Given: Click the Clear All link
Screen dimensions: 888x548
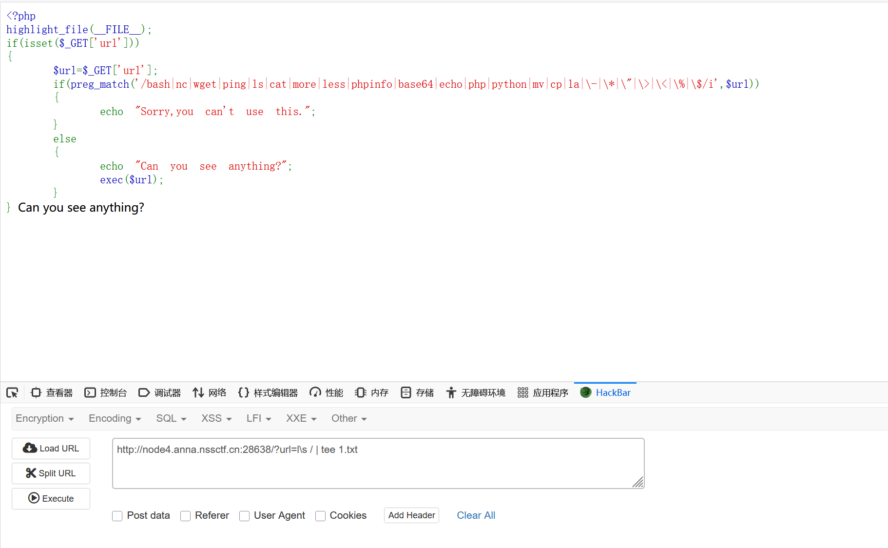Looking at the screenshot, I should (476, 515).
